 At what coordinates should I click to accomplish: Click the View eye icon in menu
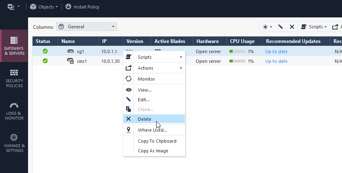point(129,90)
